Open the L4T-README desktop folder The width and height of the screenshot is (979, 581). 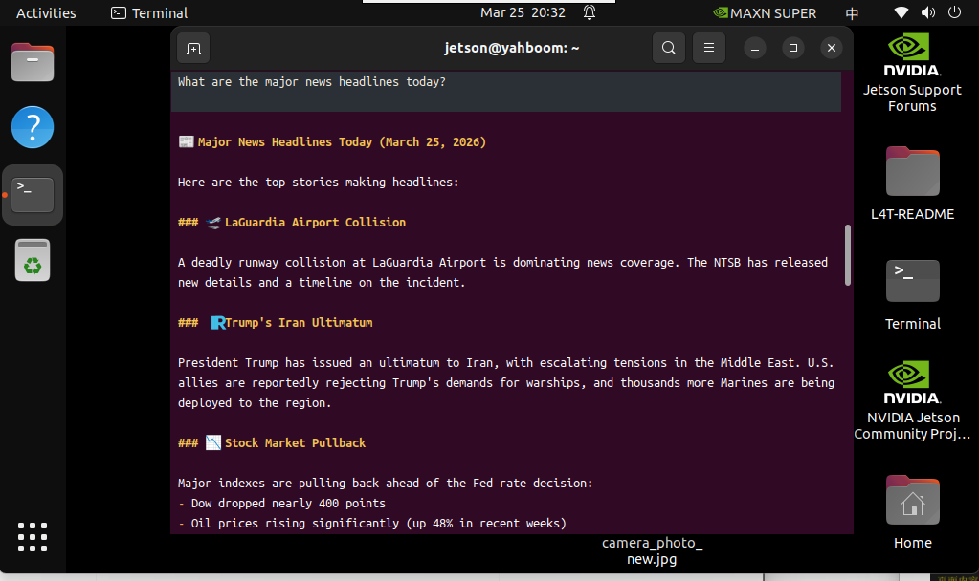click(x=912, y=183)
